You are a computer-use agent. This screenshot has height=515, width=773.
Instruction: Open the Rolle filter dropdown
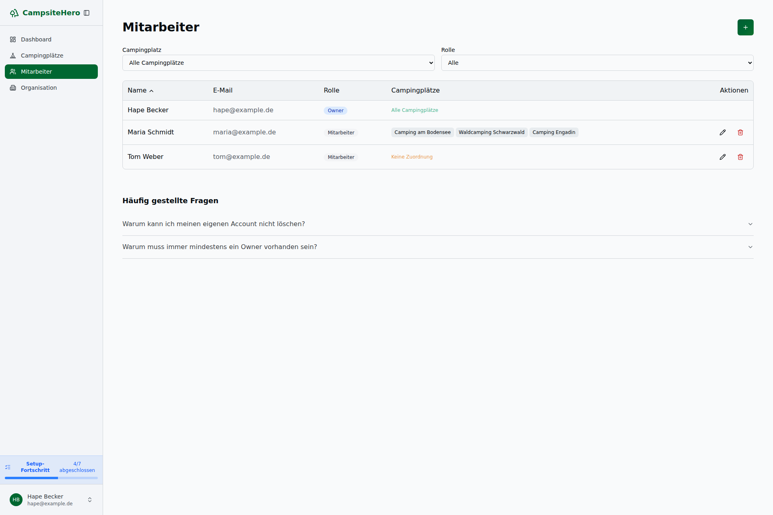(597, 63)
